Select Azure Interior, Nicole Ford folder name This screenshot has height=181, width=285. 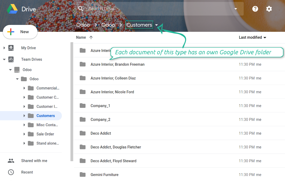click(x=112, y=92)
